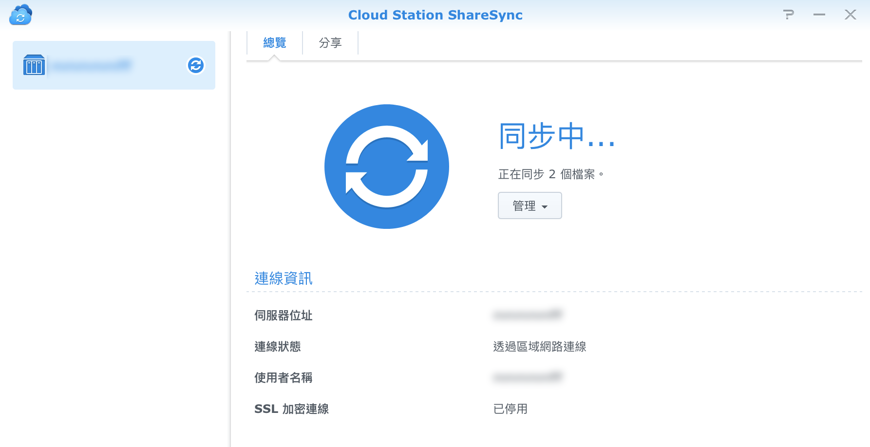The height and width of the screenshot is (447, 870).
Task: Minimize the ShareSync window
Action: pos(819,15)
